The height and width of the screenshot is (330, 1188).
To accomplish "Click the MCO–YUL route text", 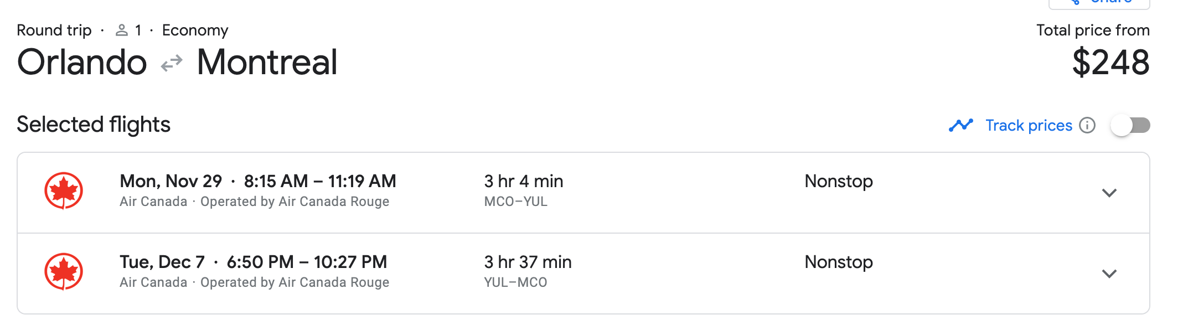I will click(515, 202).
